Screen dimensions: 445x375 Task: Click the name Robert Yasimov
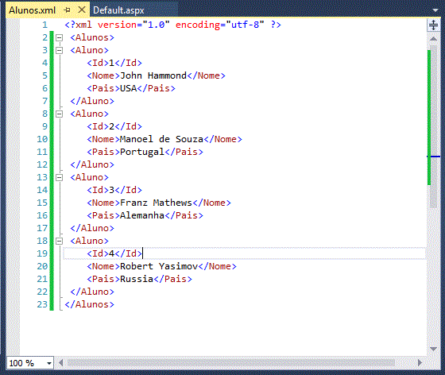pos(159,266)
